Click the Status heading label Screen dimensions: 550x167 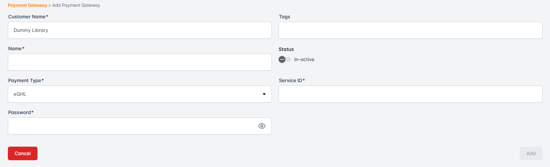click(286, 49)
